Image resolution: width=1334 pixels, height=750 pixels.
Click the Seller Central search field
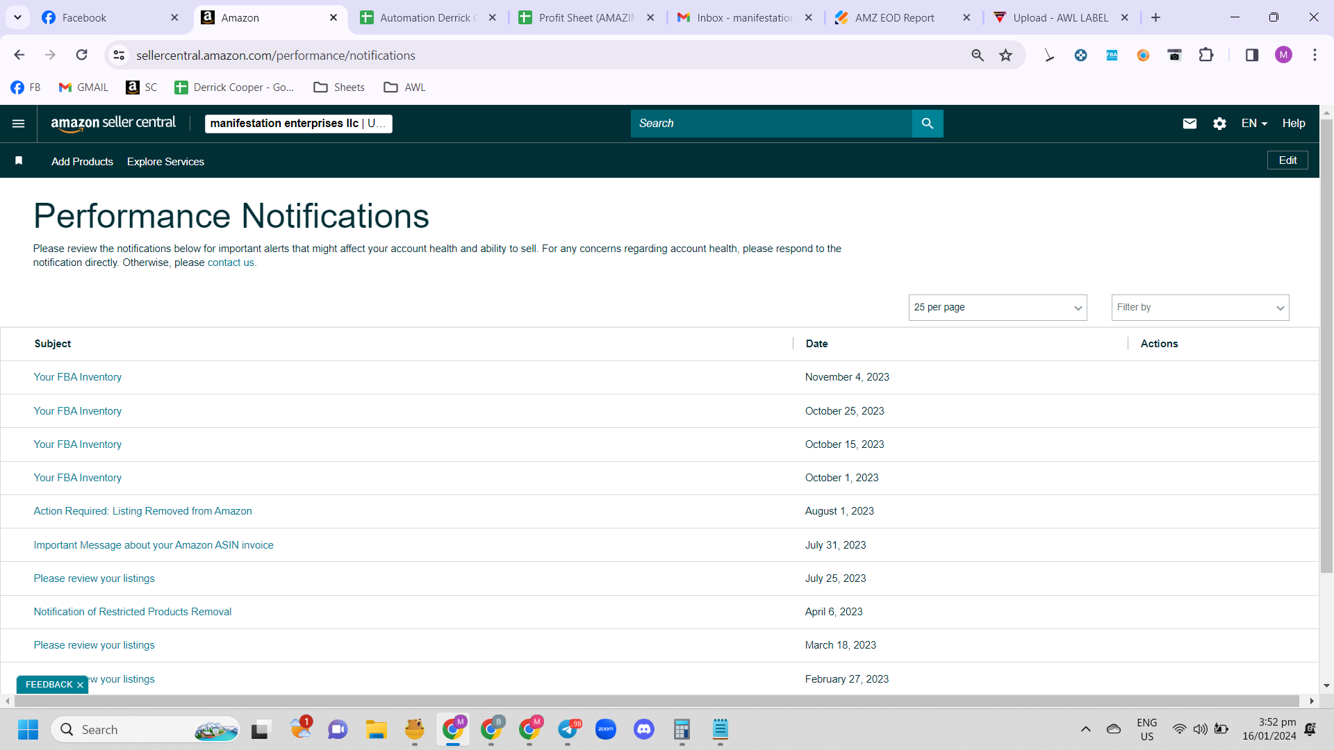point(771,124)
